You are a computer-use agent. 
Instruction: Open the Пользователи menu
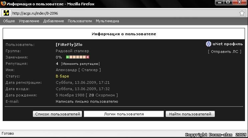80,21
